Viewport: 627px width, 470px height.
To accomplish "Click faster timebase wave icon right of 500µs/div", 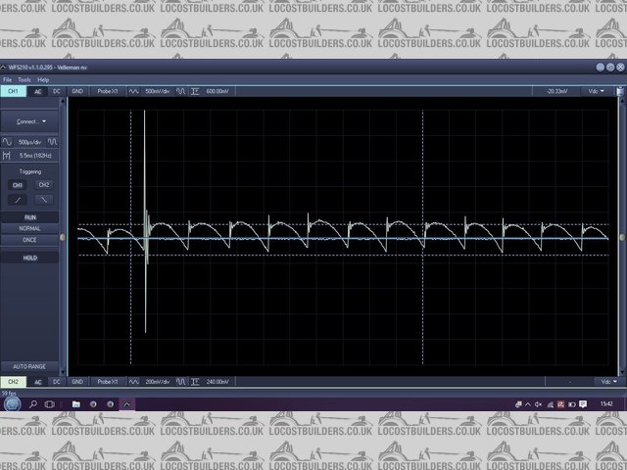I will (x=52, y=142).
